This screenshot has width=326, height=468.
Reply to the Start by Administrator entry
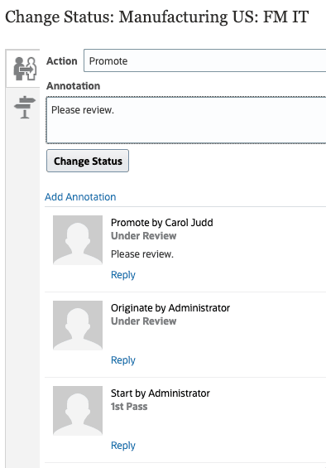[123, 446]
